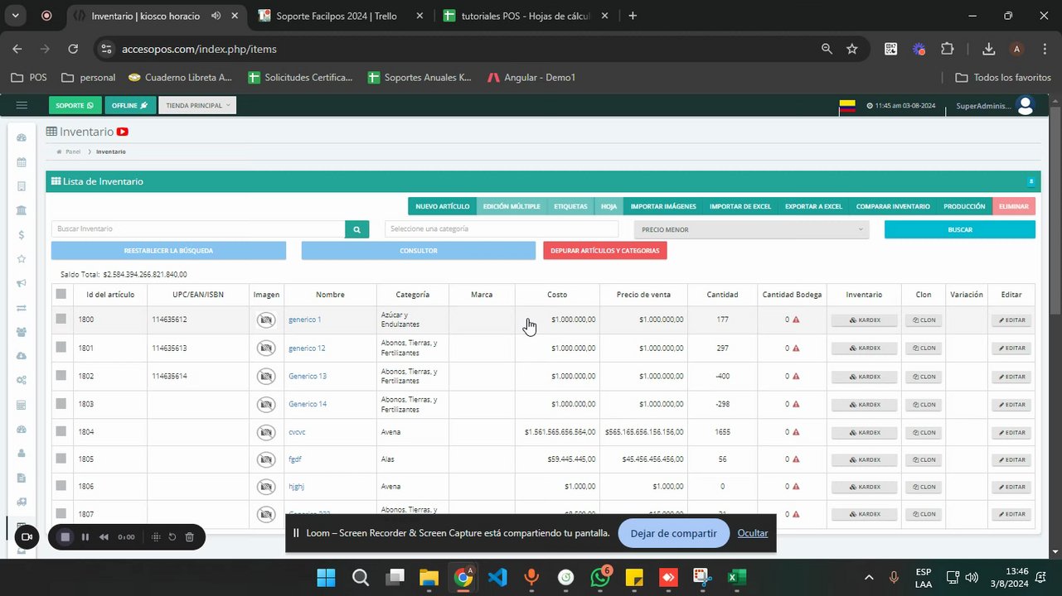Open Visual Studio Code from taskbar
The width and height of the screenshot is (1062, 596).
pyautogui.click(x=497, y=577)
